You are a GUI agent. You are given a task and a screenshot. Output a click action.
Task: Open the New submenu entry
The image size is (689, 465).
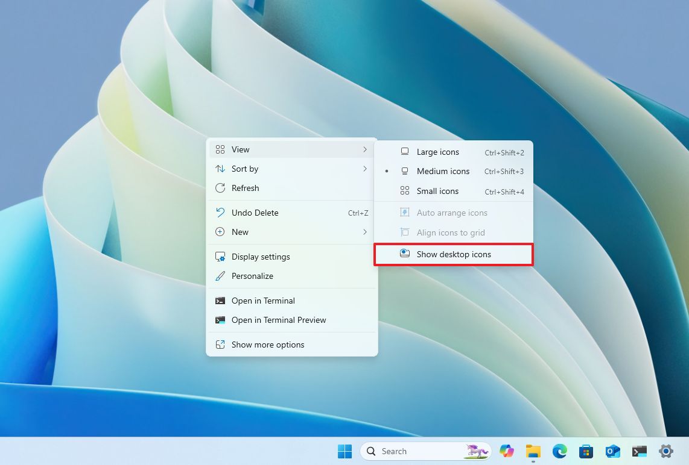pyautogui.click(x=292, y=232)
